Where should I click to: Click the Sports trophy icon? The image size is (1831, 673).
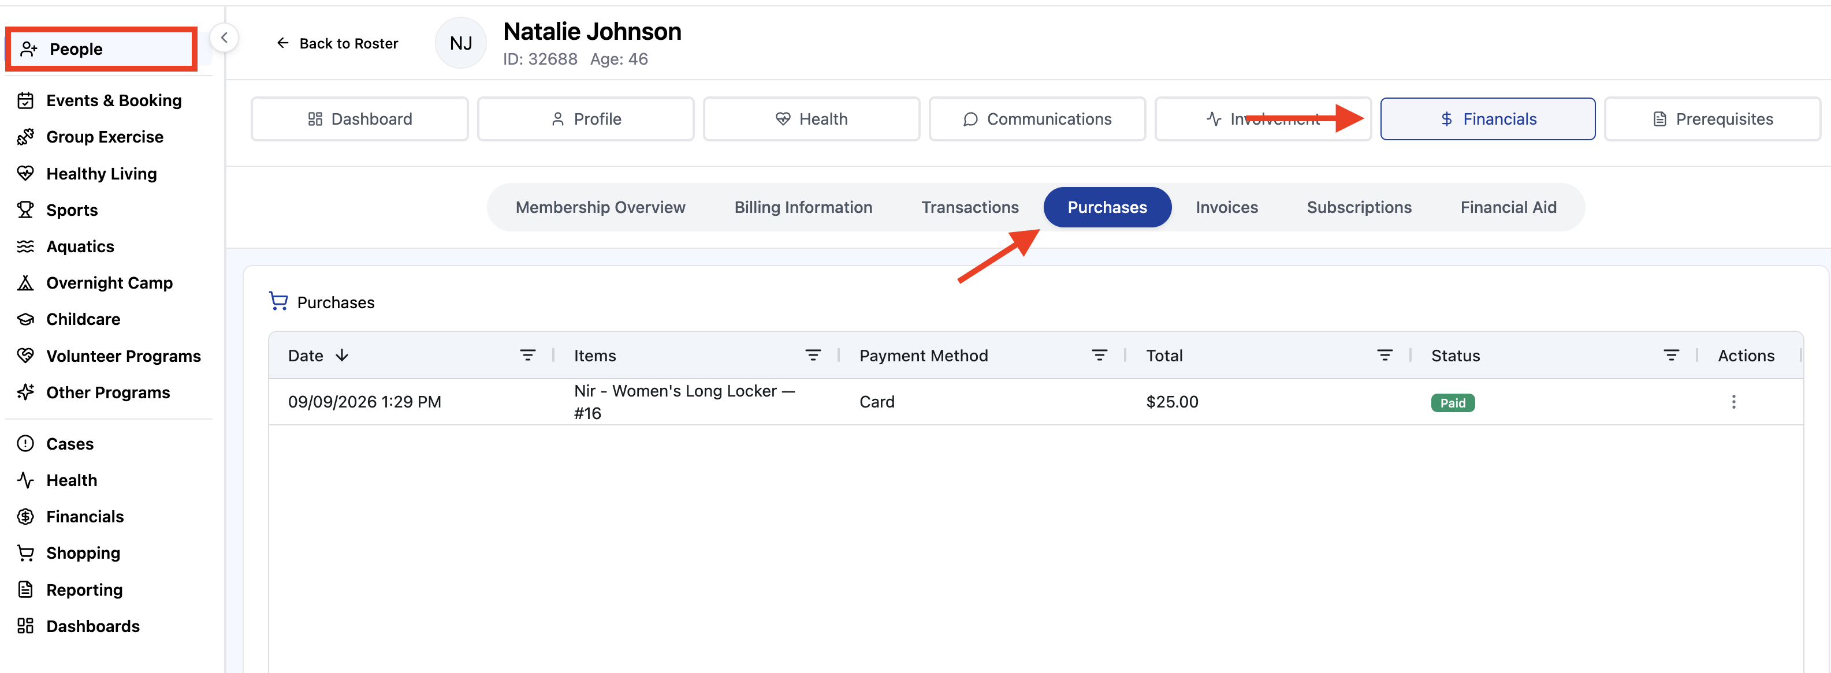point(25,210)
